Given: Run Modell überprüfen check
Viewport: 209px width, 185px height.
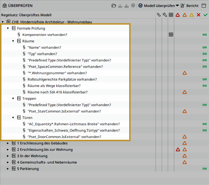Looking at the screenshot, I should click(157, 6).
